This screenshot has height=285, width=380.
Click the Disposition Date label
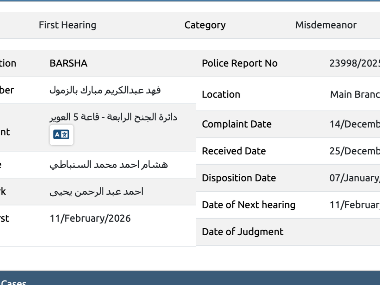239,178
